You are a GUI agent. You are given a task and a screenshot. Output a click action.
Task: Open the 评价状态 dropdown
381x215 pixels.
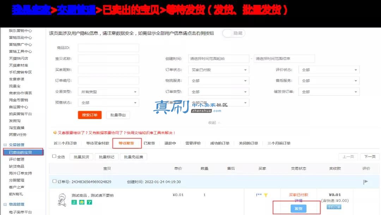pyautogui.click(x=329, y=70)
